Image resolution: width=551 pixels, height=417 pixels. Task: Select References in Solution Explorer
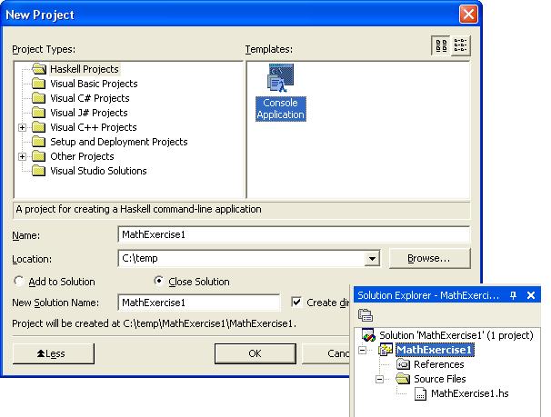(439, 364)
